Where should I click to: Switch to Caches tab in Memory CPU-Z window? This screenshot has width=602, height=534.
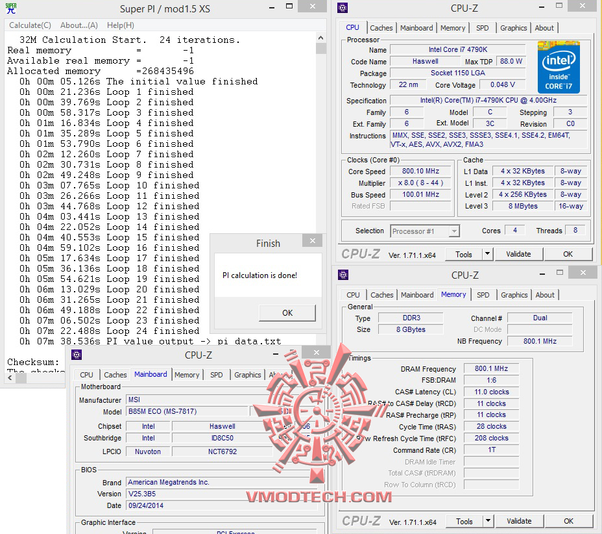tap(381, 295)
